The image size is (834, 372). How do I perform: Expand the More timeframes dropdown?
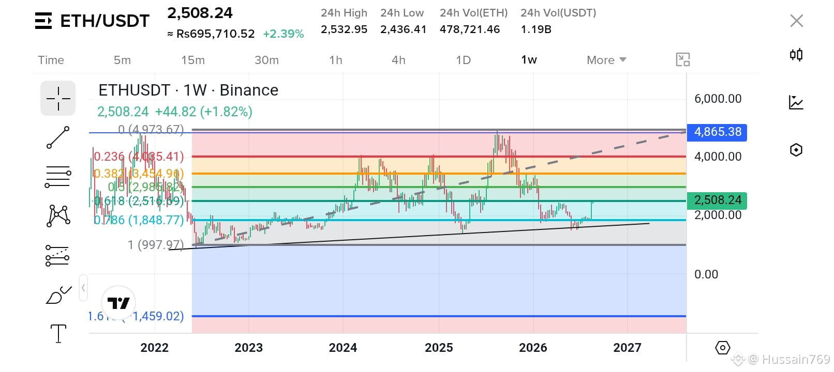606,60
